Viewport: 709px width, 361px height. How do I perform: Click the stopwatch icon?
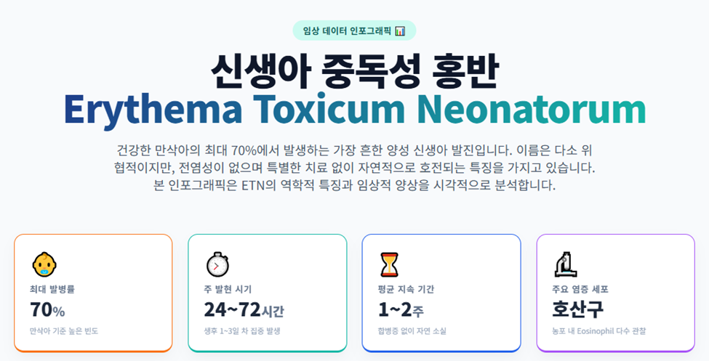[217, 265]
